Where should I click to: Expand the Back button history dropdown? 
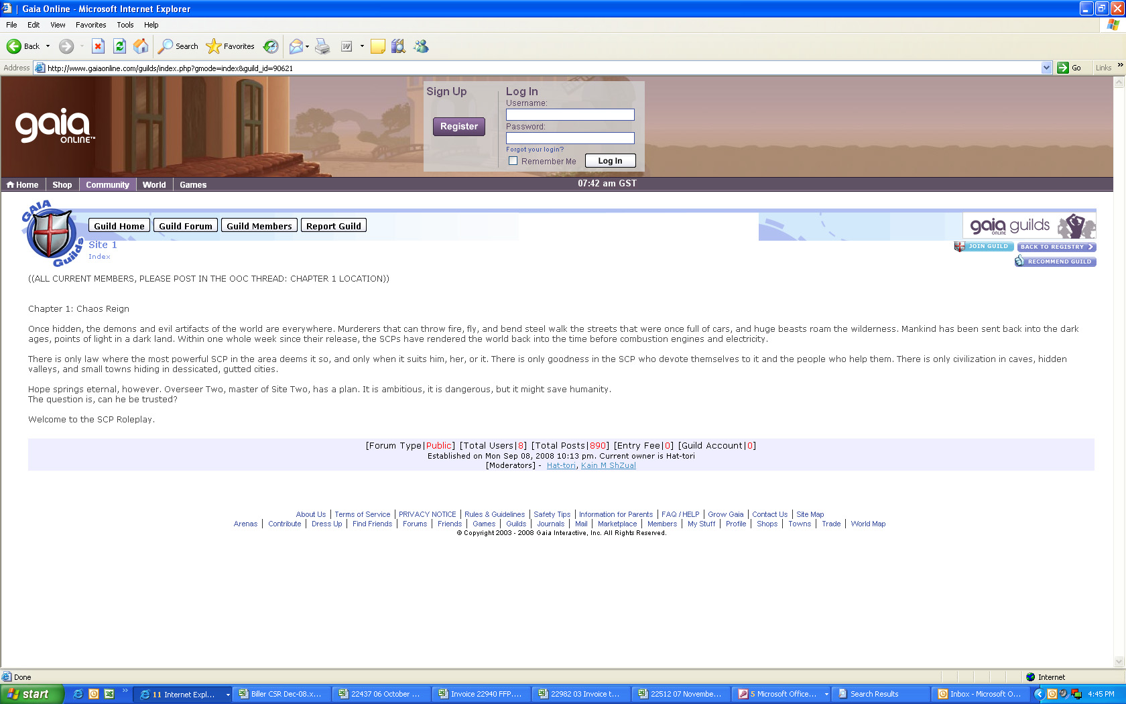(x=48, y=46)
